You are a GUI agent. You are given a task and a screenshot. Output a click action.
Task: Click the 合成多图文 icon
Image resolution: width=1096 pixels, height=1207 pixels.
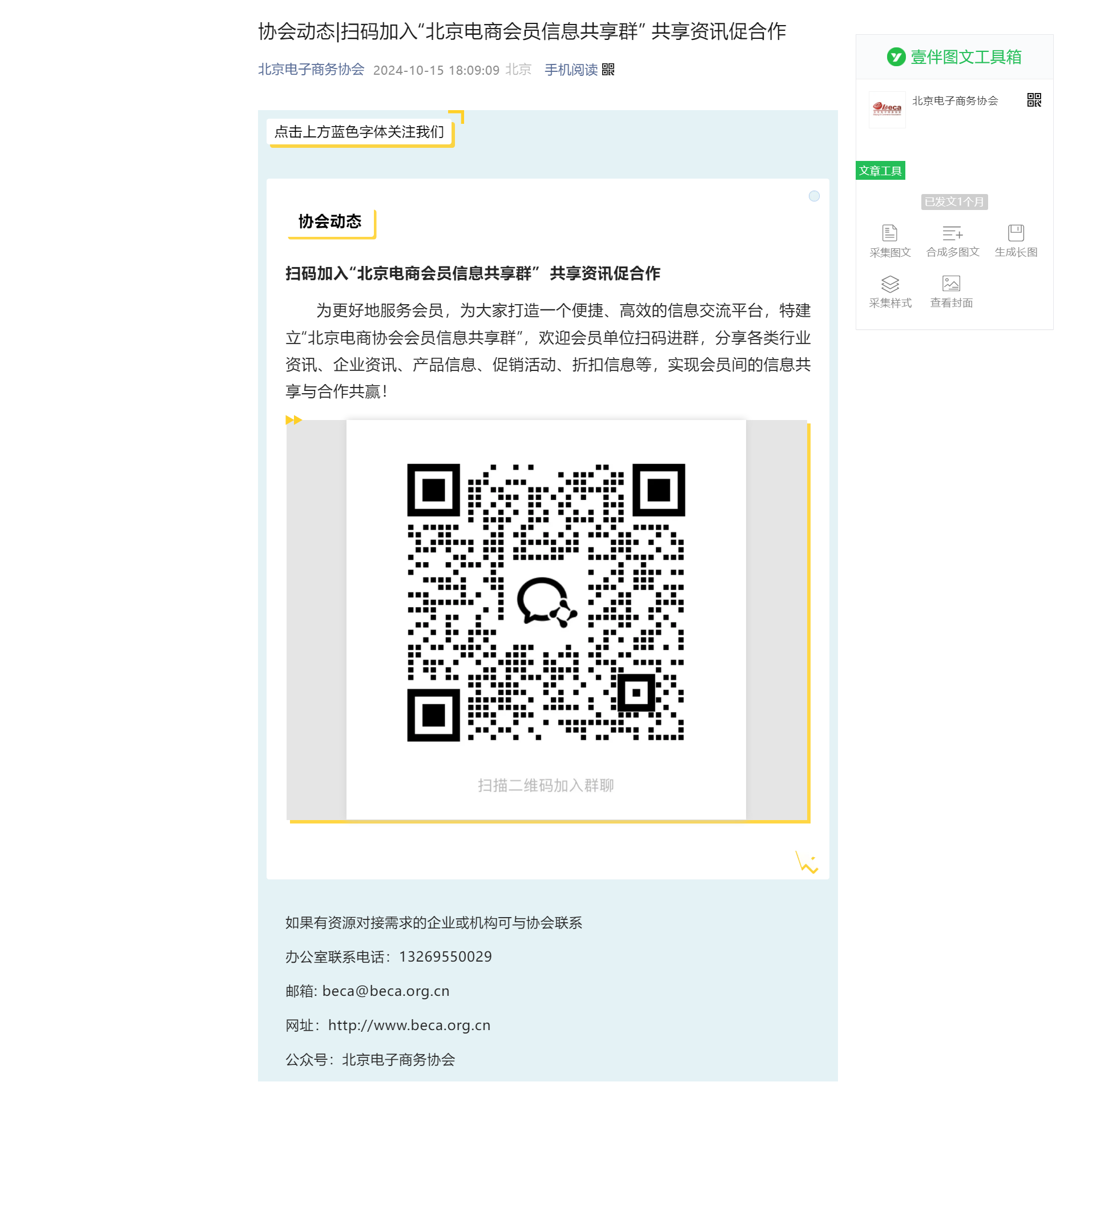coord(952,232)
